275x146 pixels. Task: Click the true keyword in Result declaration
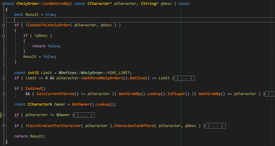tap(50, 15)
